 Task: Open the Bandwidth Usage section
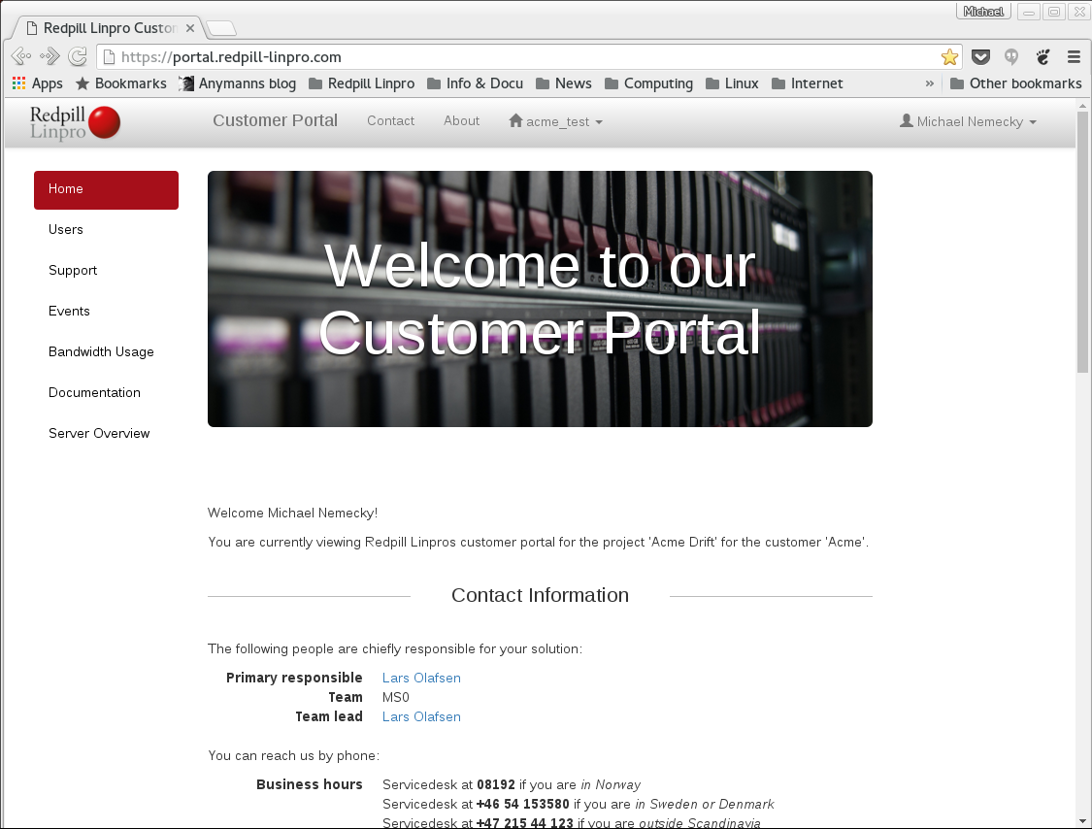coord(101,351)
